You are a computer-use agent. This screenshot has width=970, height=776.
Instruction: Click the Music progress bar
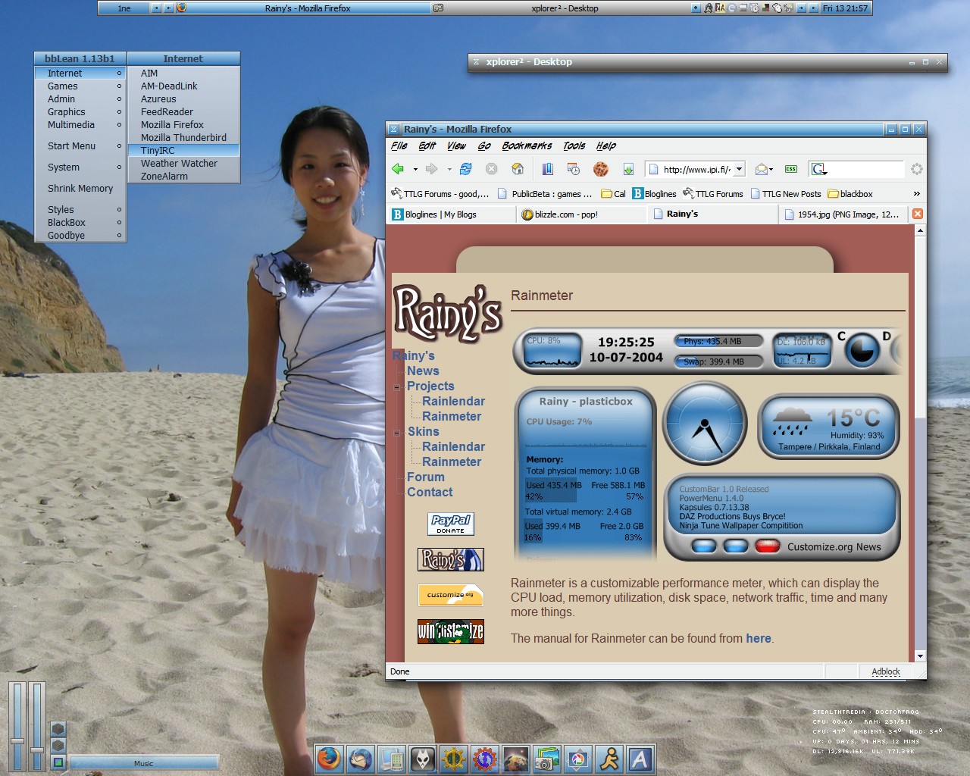[144, 762]
